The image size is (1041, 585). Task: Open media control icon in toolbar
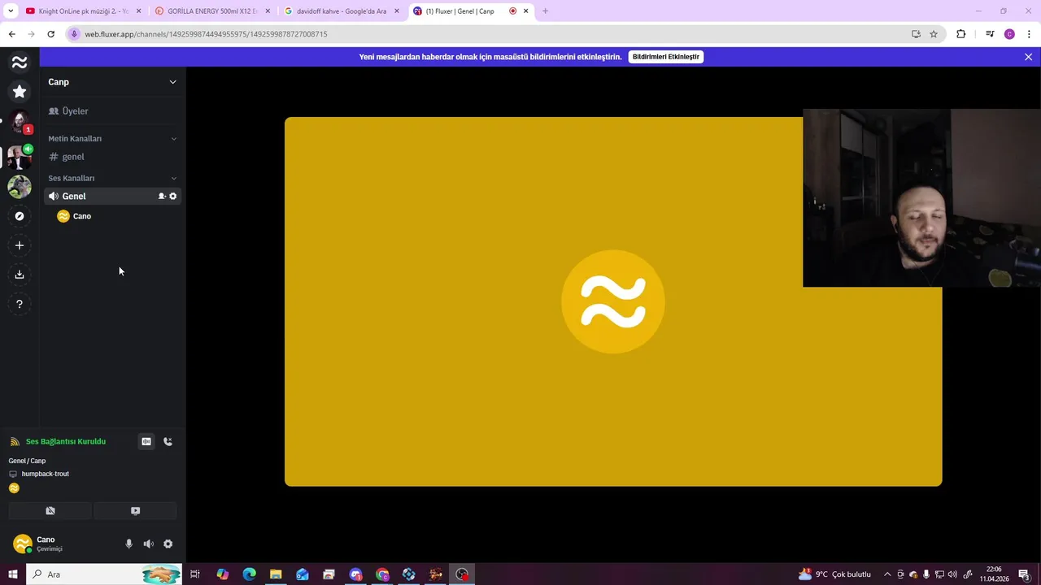click(990, 34)
